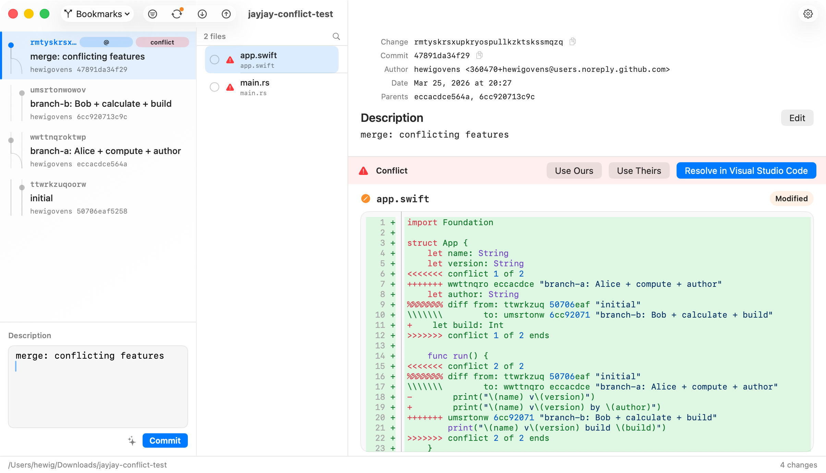826x473 pixels.
Task: Click Resolve in Visual Studio Code
Action: click(x=746, y=170)
